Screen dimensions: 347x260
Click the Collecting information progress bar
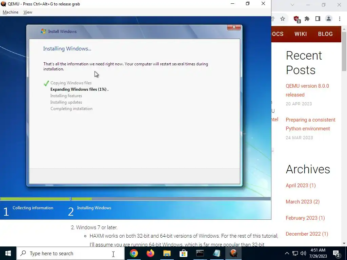[35, 199]
